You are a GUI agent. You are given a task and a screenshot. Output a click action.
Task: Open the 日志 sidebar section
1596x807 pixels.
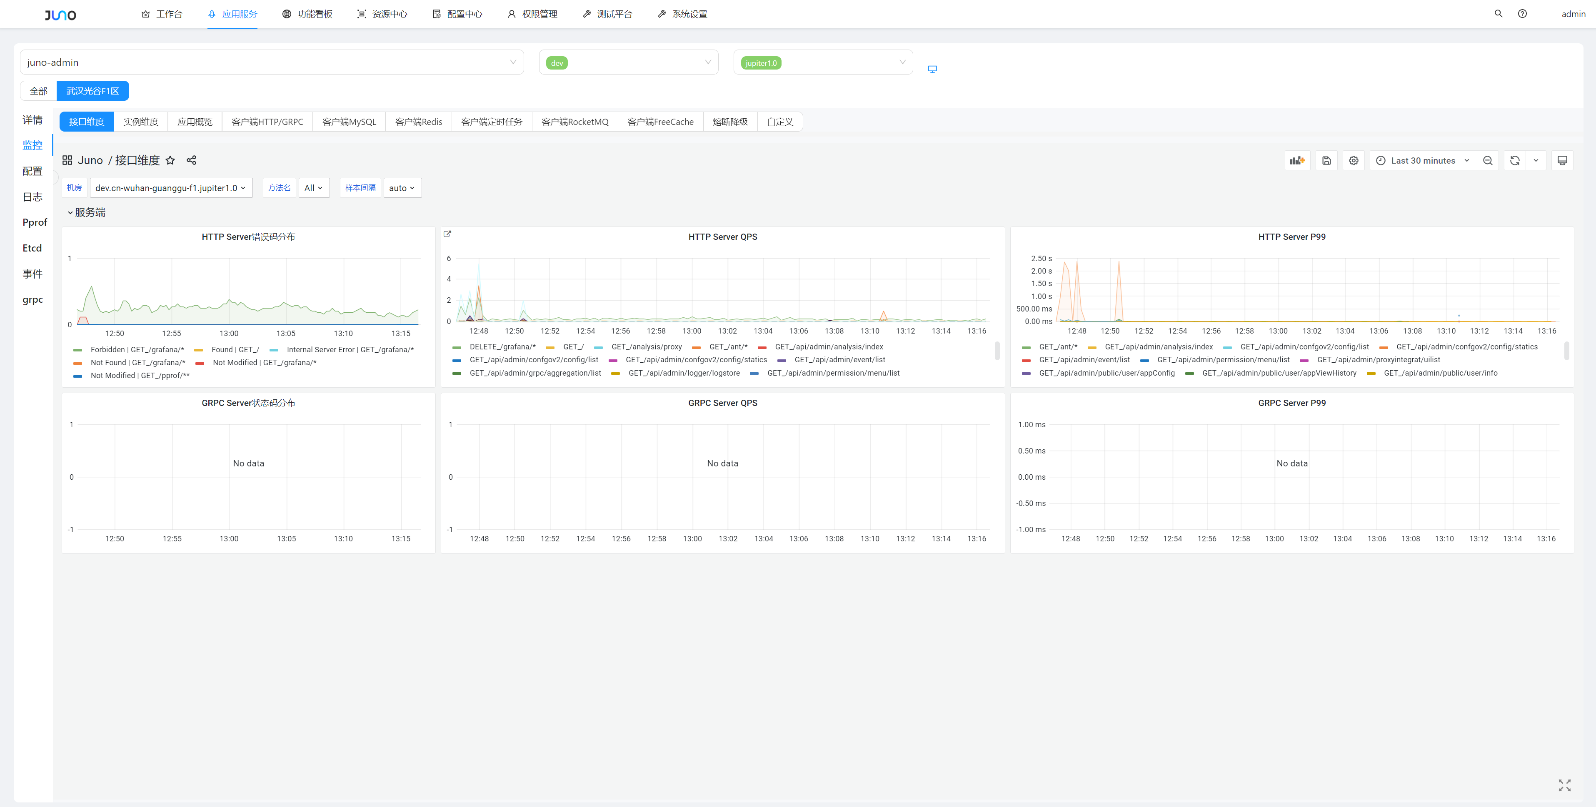(x=33, y=197)
